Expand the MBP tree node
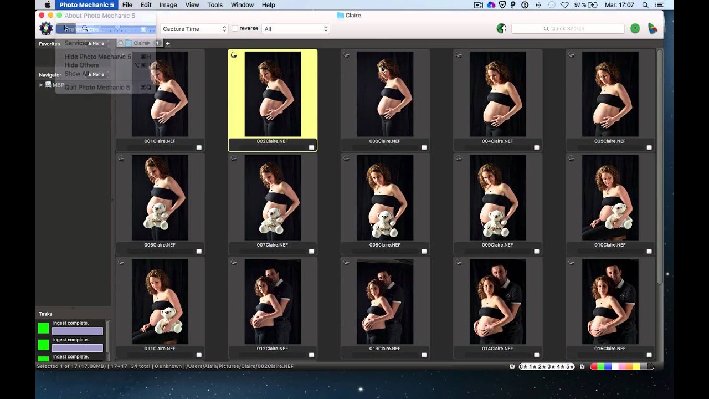Viewport: 709px width, 399px height. coord(41,85)
